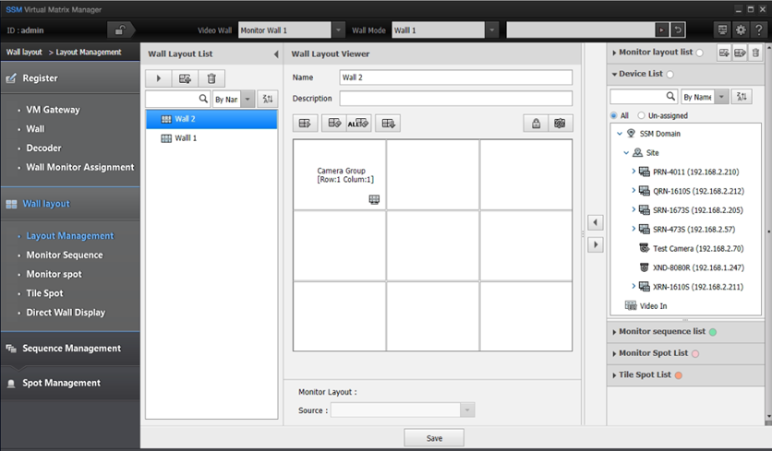The height and width of the screenshot is (451, 772).
Task: Expand the XRN-1610S device node
Action: (633, 286)
